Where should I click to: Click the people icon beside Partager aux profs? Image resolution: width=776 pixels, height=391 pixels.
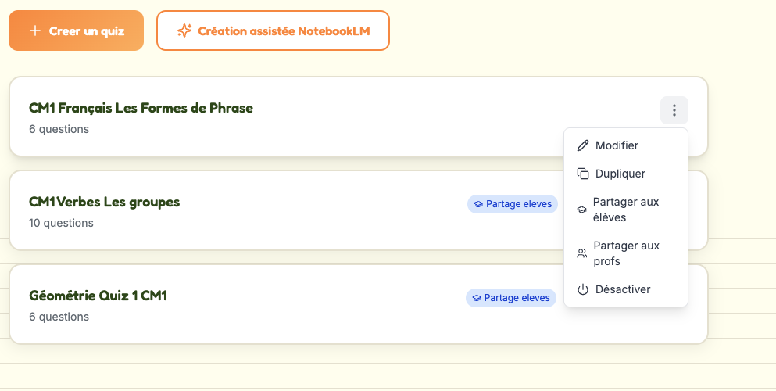point(582,253)
